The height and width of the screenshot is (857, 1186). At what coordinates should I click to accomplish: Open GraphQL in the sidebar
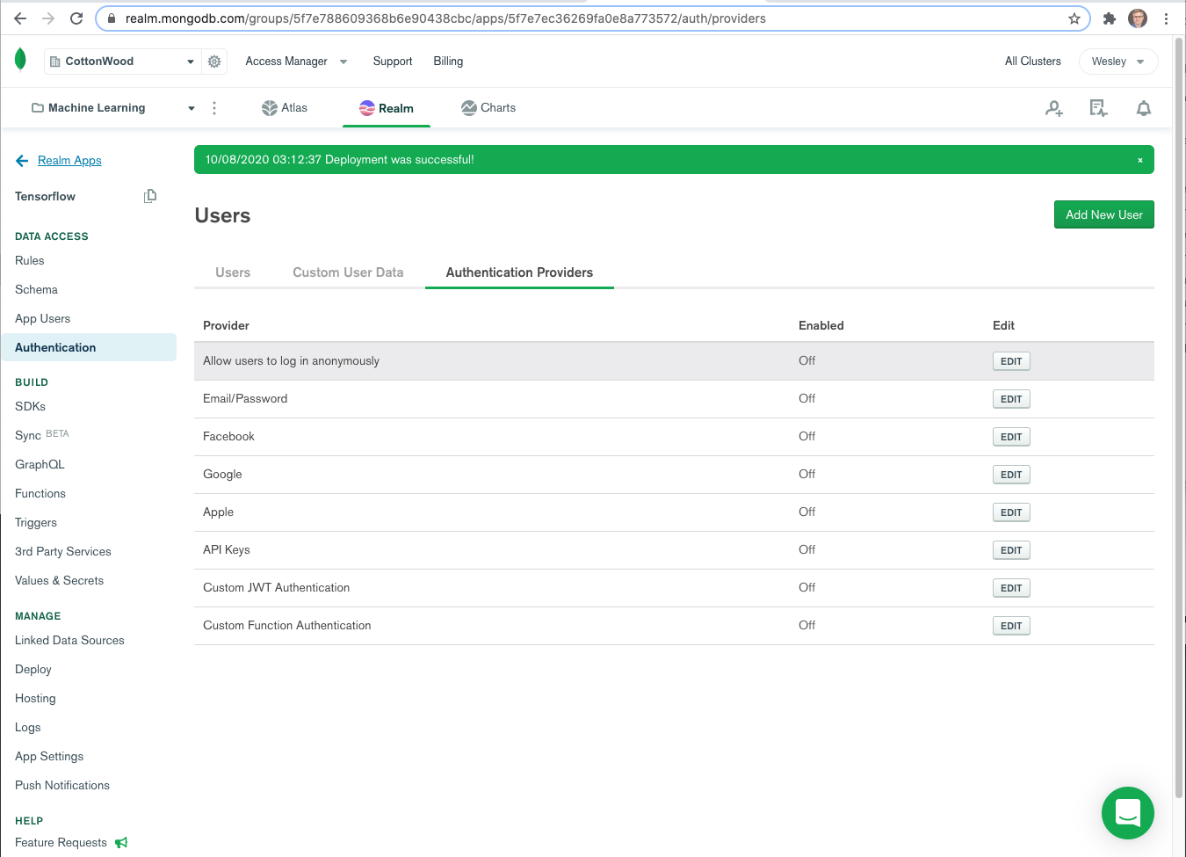coord(40,465)
